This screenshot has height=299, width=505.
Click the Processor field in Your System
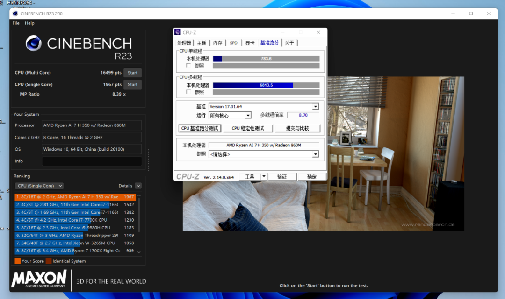[x=92, y=125]
